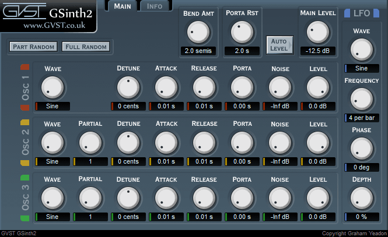Open the www.GVST.co.uk website link
This screenshot has width=388, height=237.
coord(54,26)
